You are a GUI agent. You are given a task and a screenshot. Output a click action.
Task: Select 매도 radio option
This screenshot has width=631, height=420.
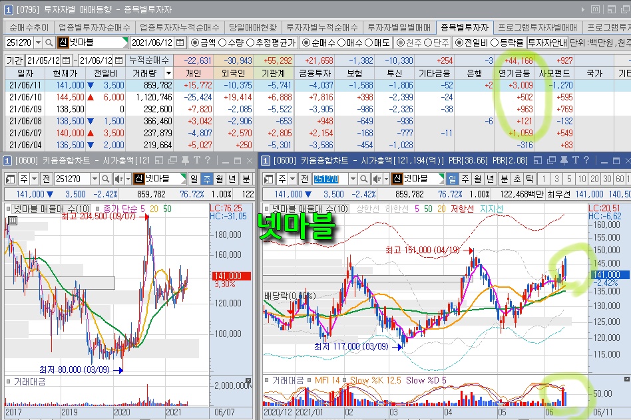point(368,43)
